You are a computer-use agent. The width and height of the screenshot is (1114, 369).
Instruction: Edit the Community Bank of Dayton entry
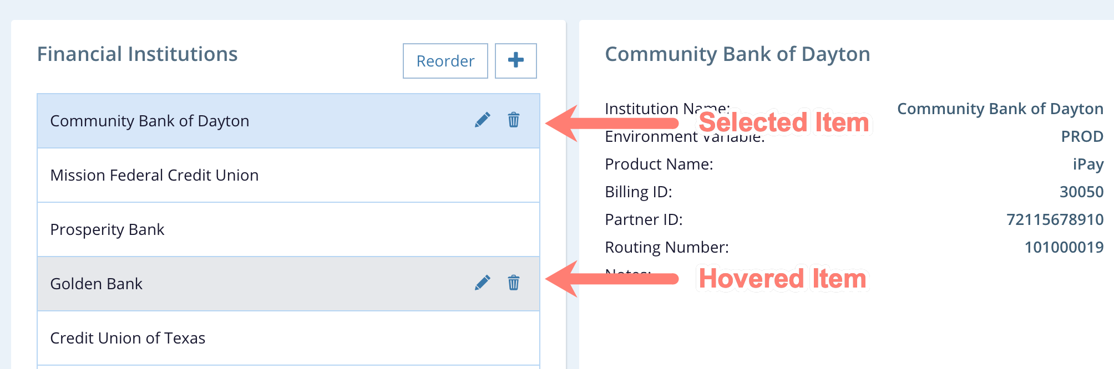pos(482,120)
